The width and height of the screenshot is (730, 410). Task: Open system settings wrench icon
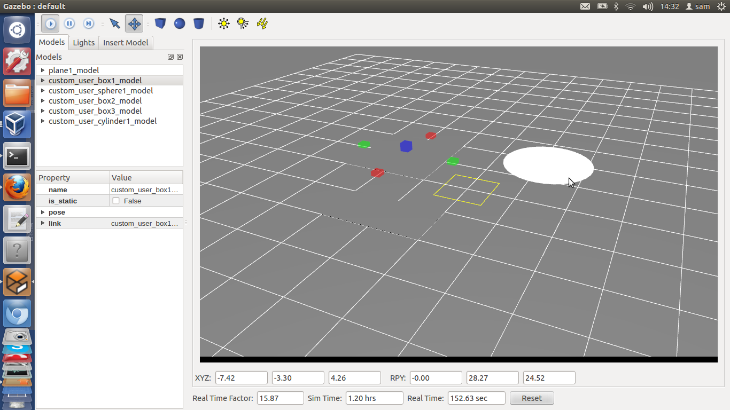coord(17,61)
